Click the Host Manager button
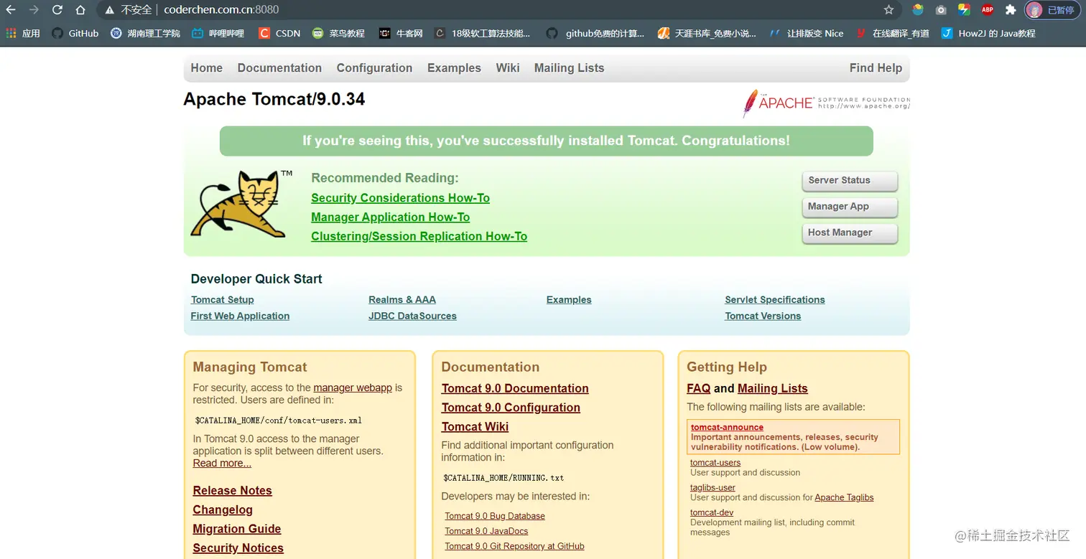The height and width of the screenshot is (559, 1086). point(850,233)
